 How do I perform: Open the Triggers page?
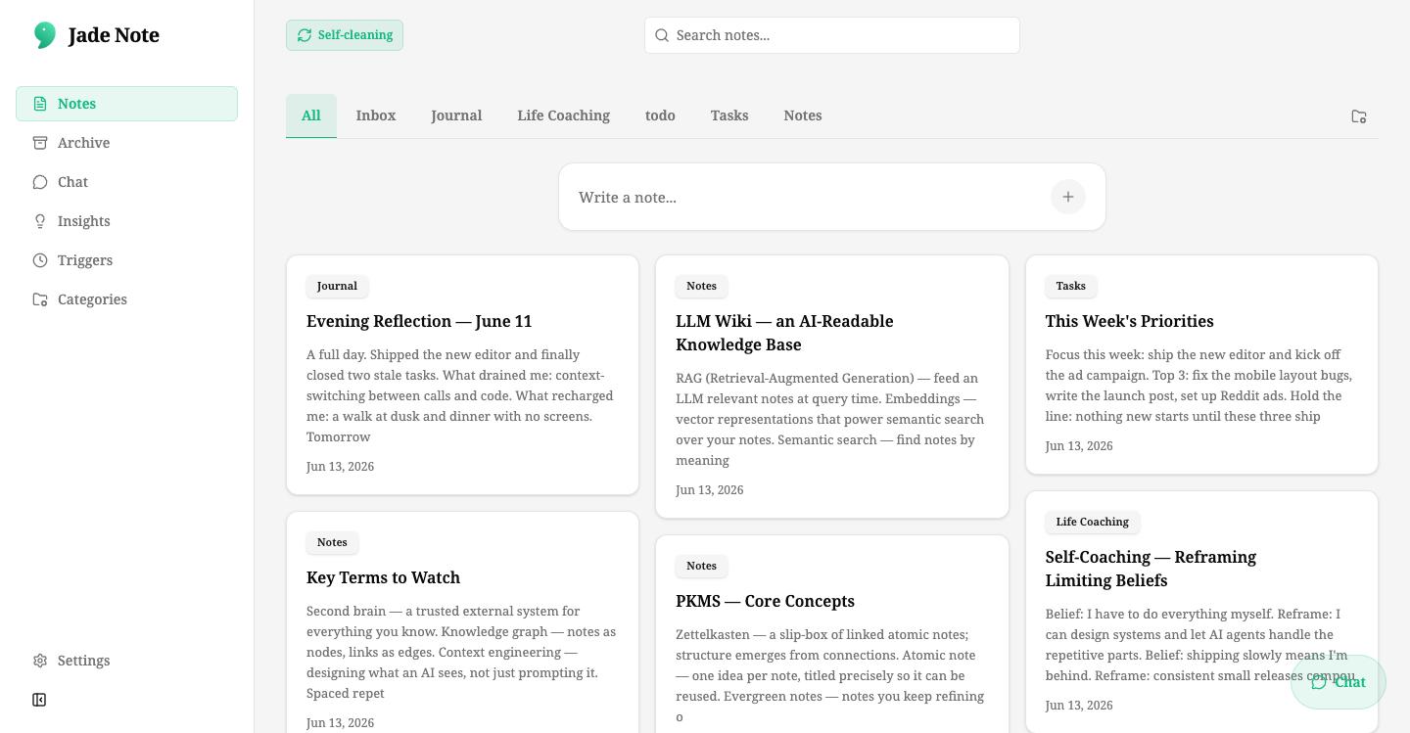[x=126, y=260]
